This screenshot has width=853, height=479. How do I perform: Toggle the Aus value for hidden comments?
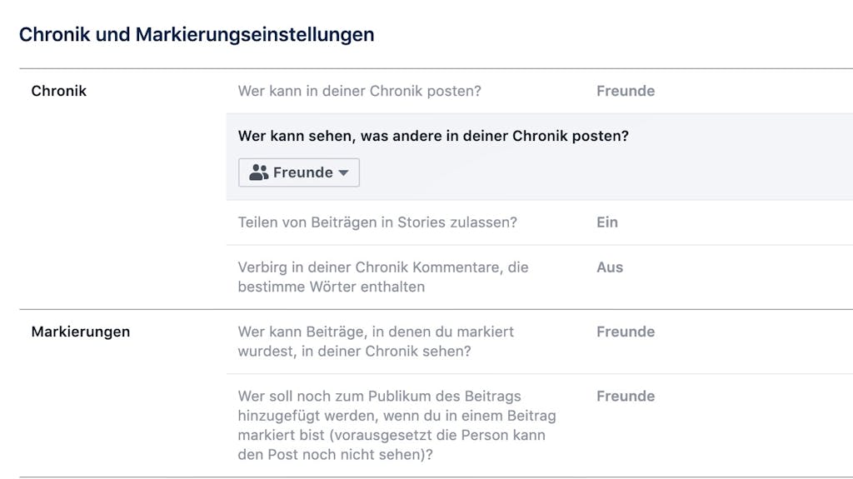coord(610,267)
